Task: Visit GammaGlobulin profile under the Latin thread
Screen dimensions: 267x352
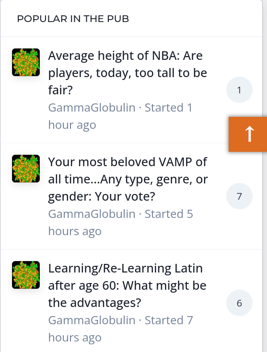Action: (92, 320)
